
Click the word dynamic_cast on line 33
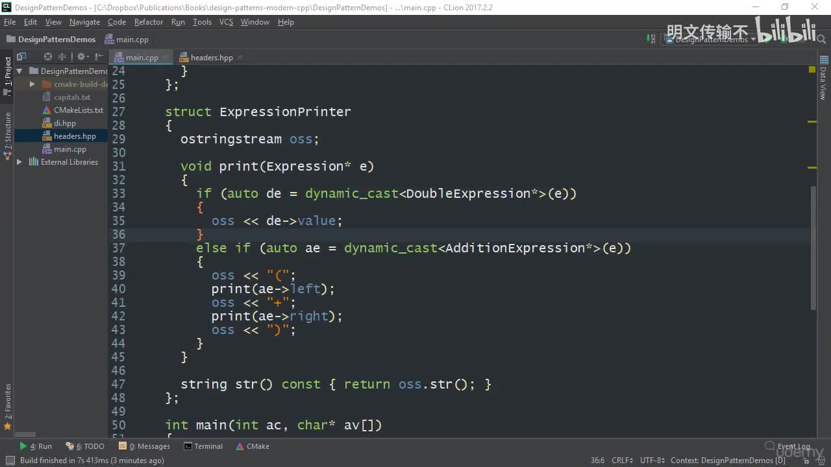(351, 193)
